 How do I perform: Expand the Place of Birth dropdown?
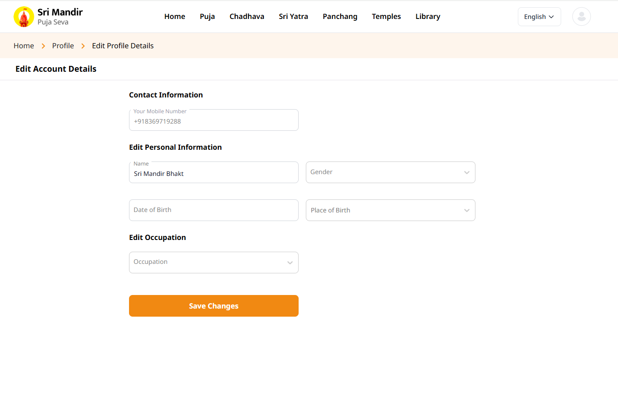click(390, 210)
